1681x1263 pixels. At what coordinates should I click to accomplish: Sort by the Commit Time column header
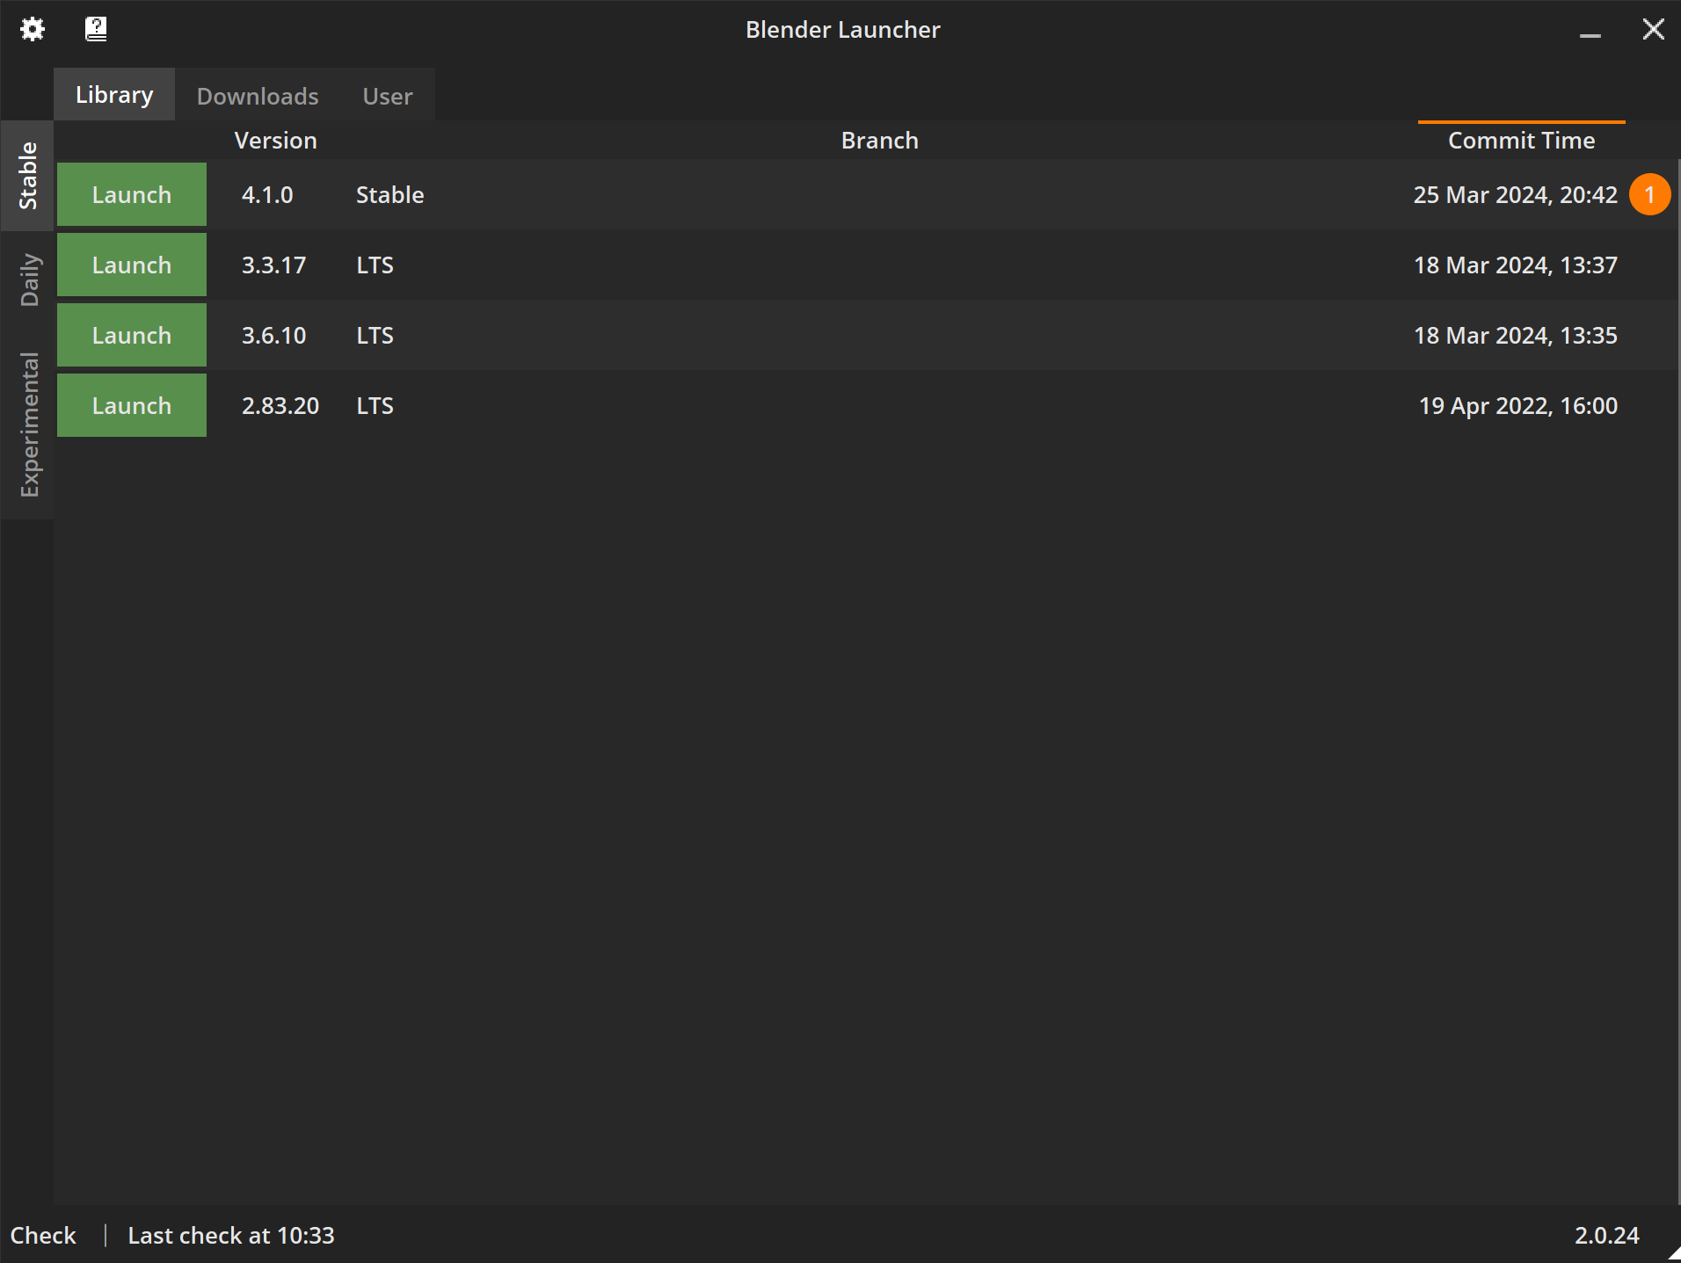[x=1521, y=141]
